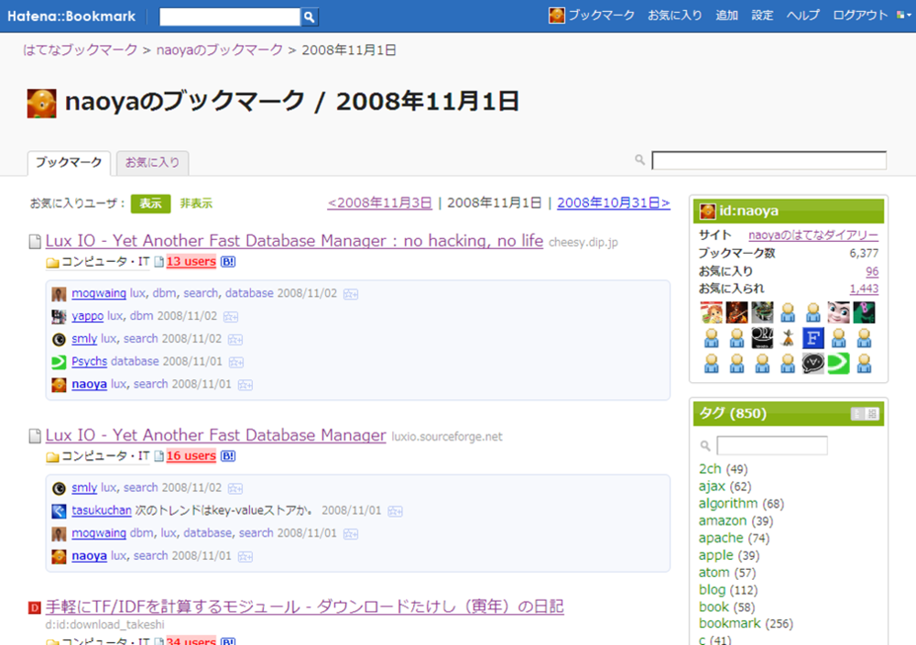Click ログアウト in top navigation
The height and width of the screenshot is (645, 916).
[x=860, y=16]
